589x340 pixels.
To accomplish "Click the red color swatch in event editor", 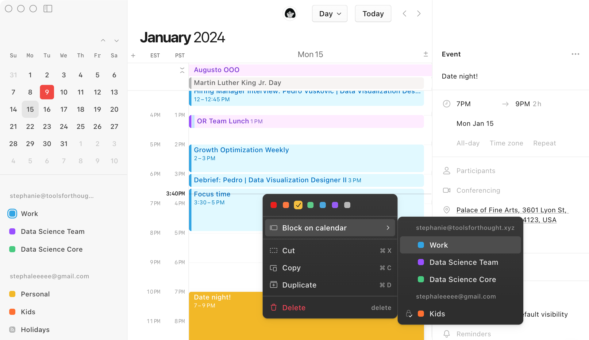I will click(273, 205).
